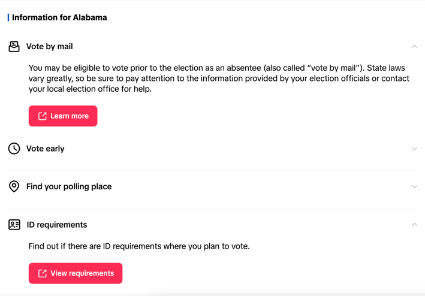Image resolution: width=425 pixels, height=296 pixels.
Task: Click the blue accent bar beside Information
Action: click(x=8, y=17)
